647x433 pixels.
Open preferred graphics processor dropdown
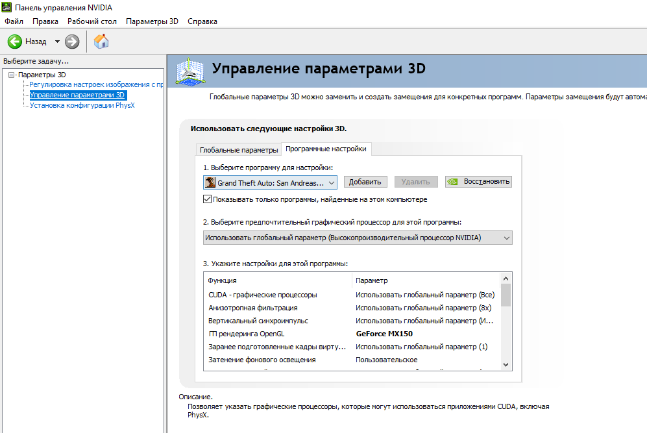coord(506,238)
